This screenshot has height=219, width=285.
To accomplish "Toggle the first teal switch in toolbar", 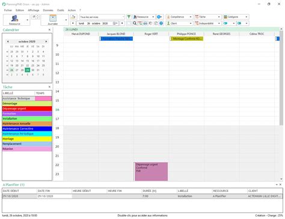I will tap(226, 23).
